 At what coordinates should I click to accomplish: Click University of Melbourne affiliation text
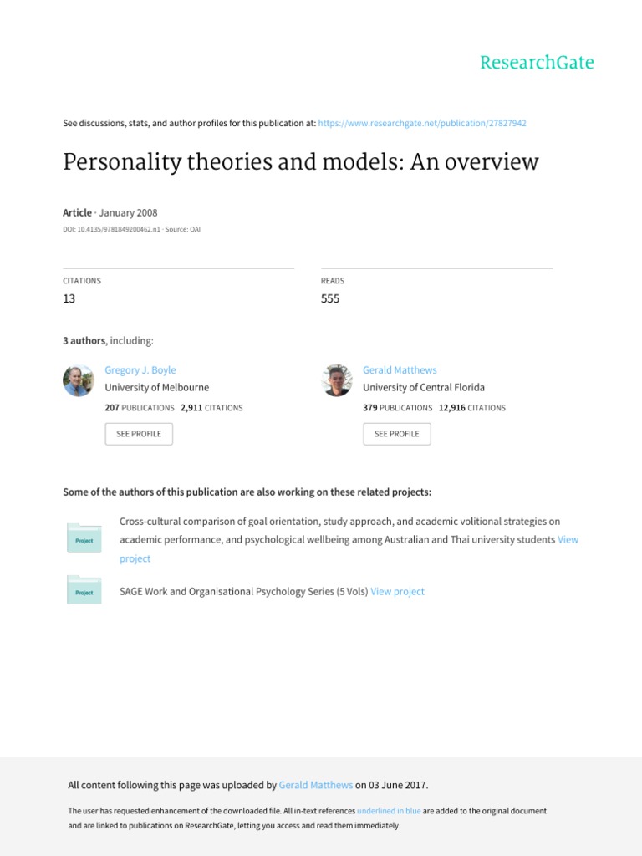point(157,387)
